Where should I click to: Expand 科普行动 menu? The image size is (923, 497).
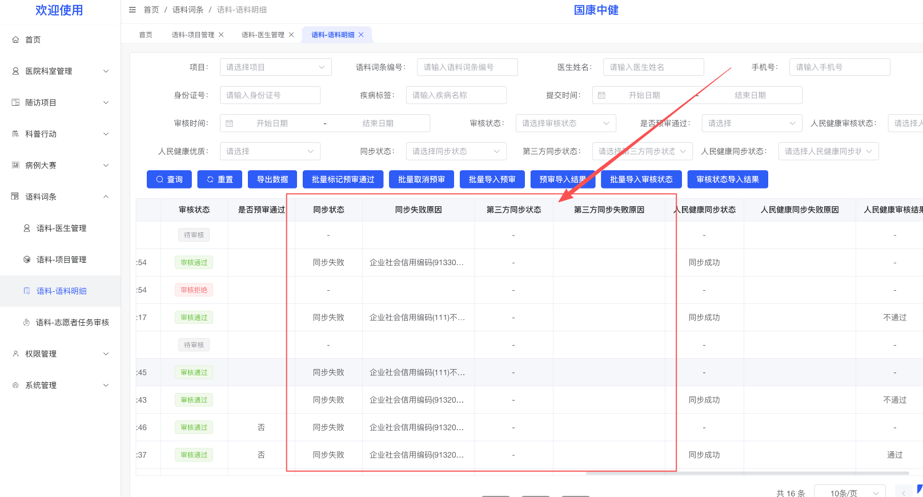click(x=60, y=134)
